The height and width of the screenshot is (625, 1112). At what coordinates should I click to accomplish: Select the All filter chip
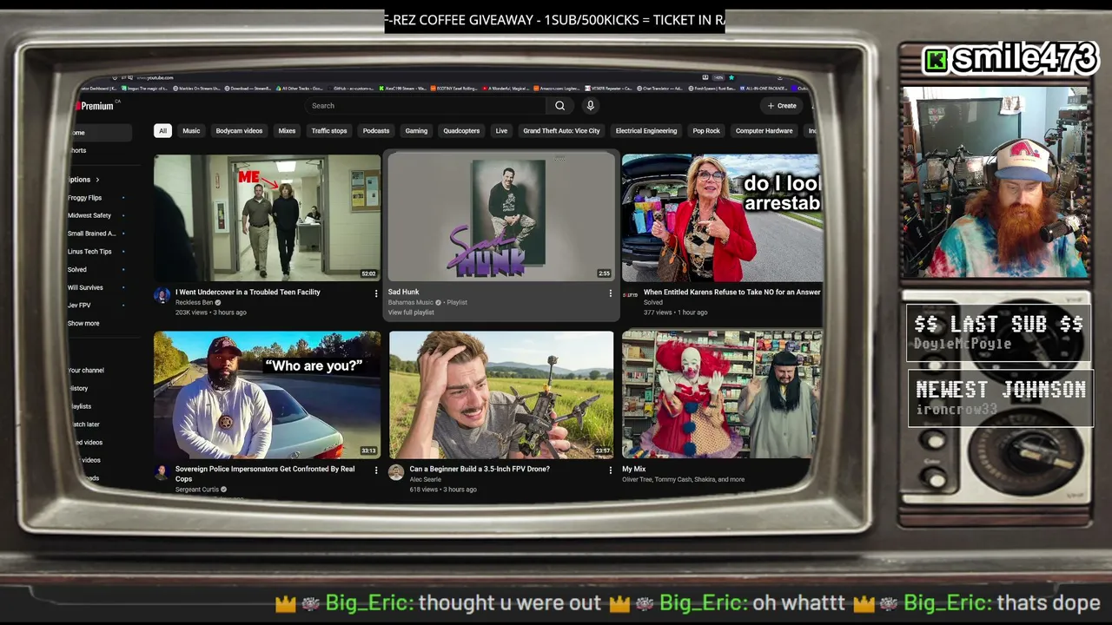pyautogui.click(x=162, y=131)
